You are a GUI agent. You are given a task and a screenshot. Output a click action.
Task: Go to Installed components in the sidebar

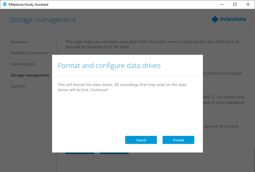tap(30, 53)
